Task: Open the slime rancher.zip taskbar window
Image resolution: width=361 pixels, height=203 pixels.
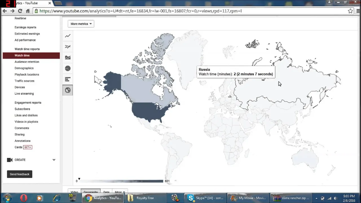Action: pos(291,198)
